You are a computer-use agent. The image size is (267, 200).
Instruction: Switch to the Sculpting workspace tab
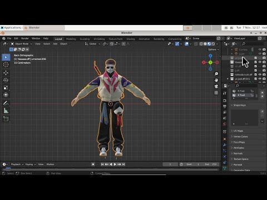[85, 39]
